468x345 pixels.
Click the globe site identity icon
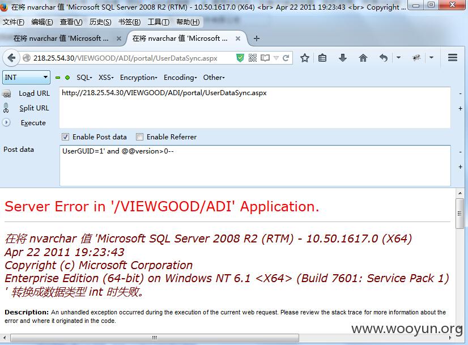27,58
